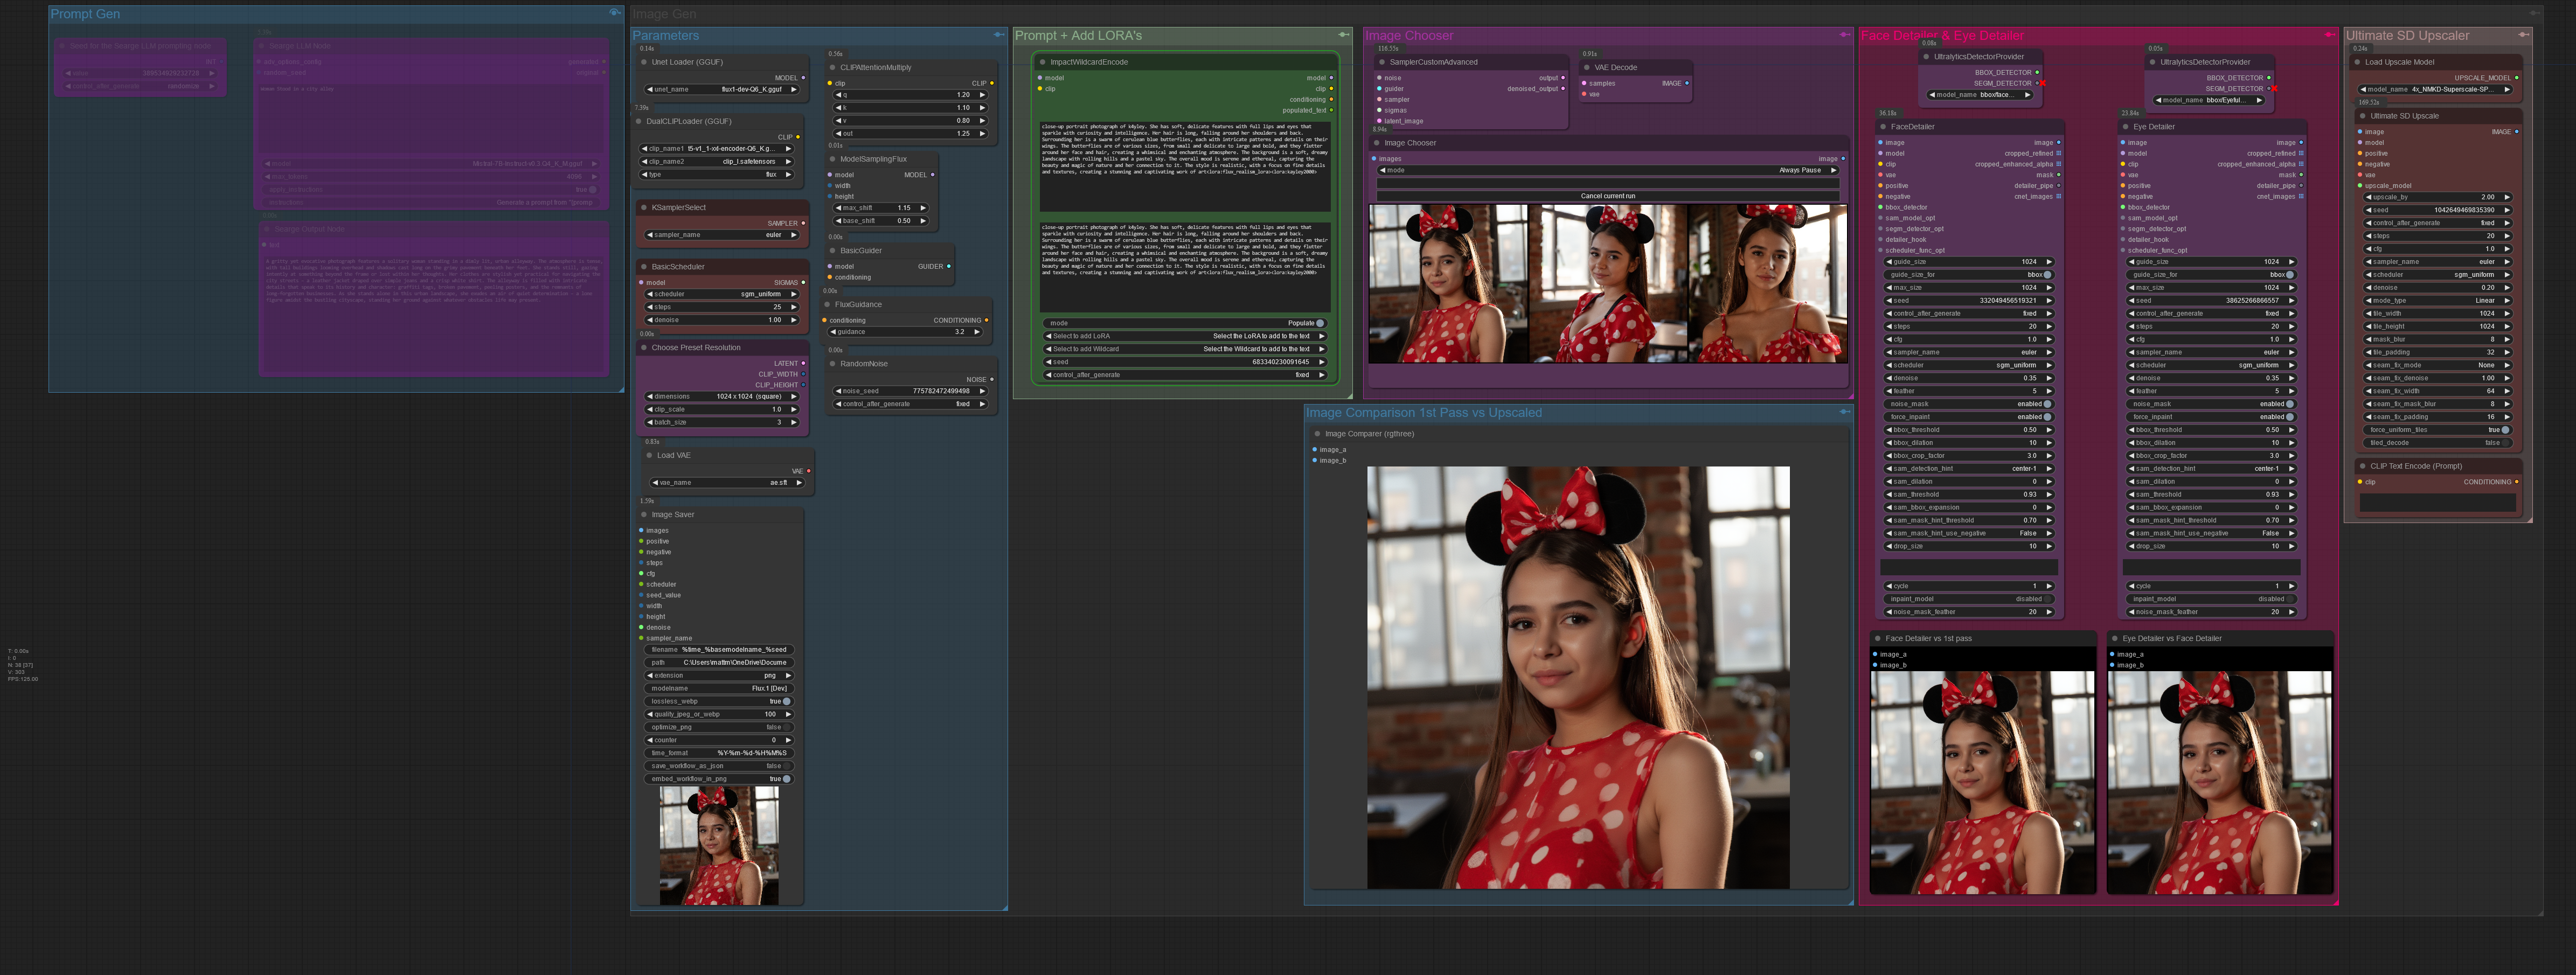This screenshot has width=2576, height=975.
Task: Toggle lossless_webp in Image Saver
Action: point(787,702)
